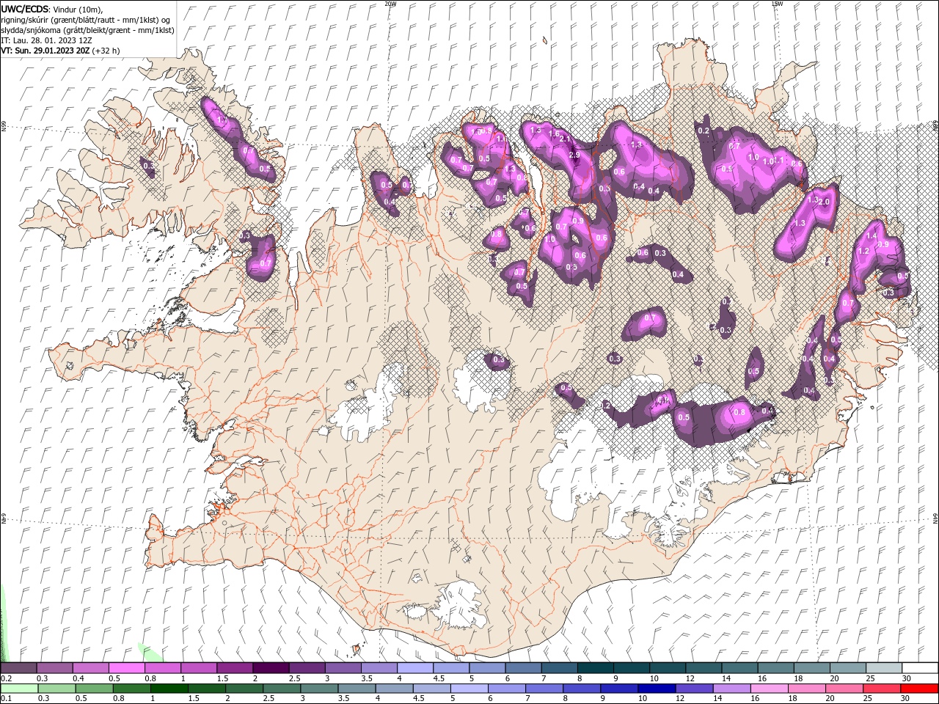Click the snow legend swatch starting at 12
This screenshot has width=939, height=704.
[702, 668]
